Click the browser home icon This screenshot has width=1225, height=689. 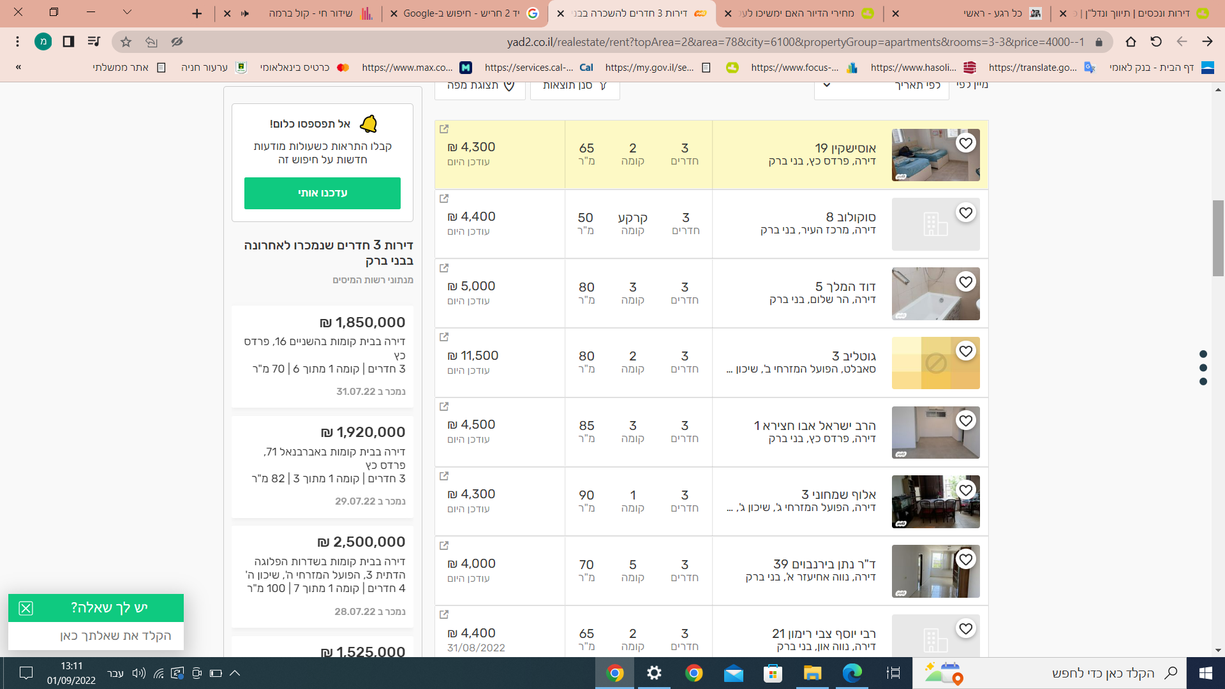point(1131,42)
